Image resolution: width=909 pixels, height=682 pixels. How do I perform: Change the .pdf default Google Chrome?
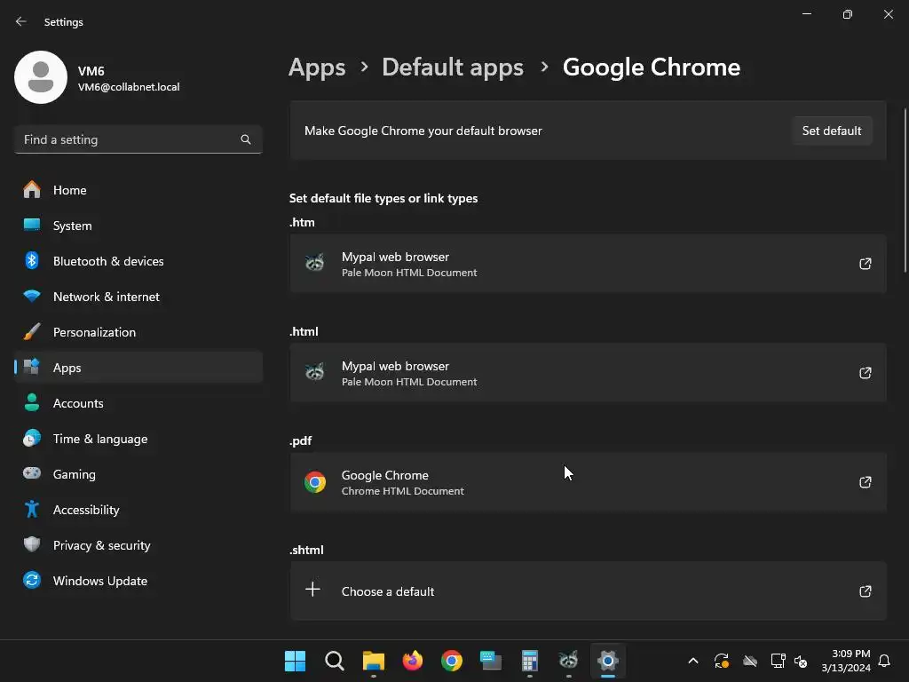pos(588,482)
